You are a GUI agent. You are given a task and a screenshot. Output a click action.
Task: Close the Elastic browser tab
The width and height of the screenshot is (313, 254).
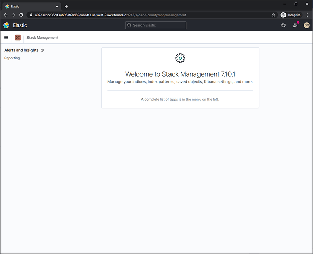(57, 7)
